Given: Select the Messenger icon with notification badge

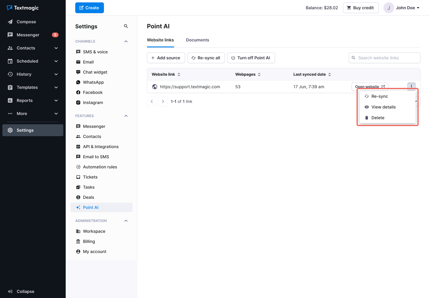Looking at the screenshot, I should (10, 35).
